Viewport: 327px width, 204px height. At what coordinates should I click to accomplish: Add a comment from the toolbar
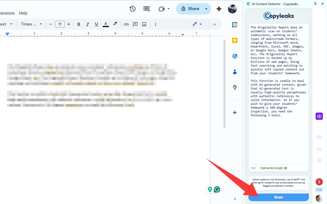[x=135, y=24]
